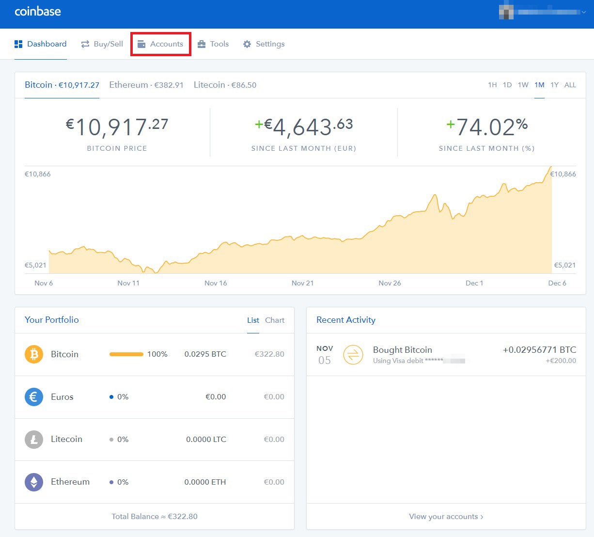
Task: Click the Dashboard grid icon
Action: (x=18, y=44)
